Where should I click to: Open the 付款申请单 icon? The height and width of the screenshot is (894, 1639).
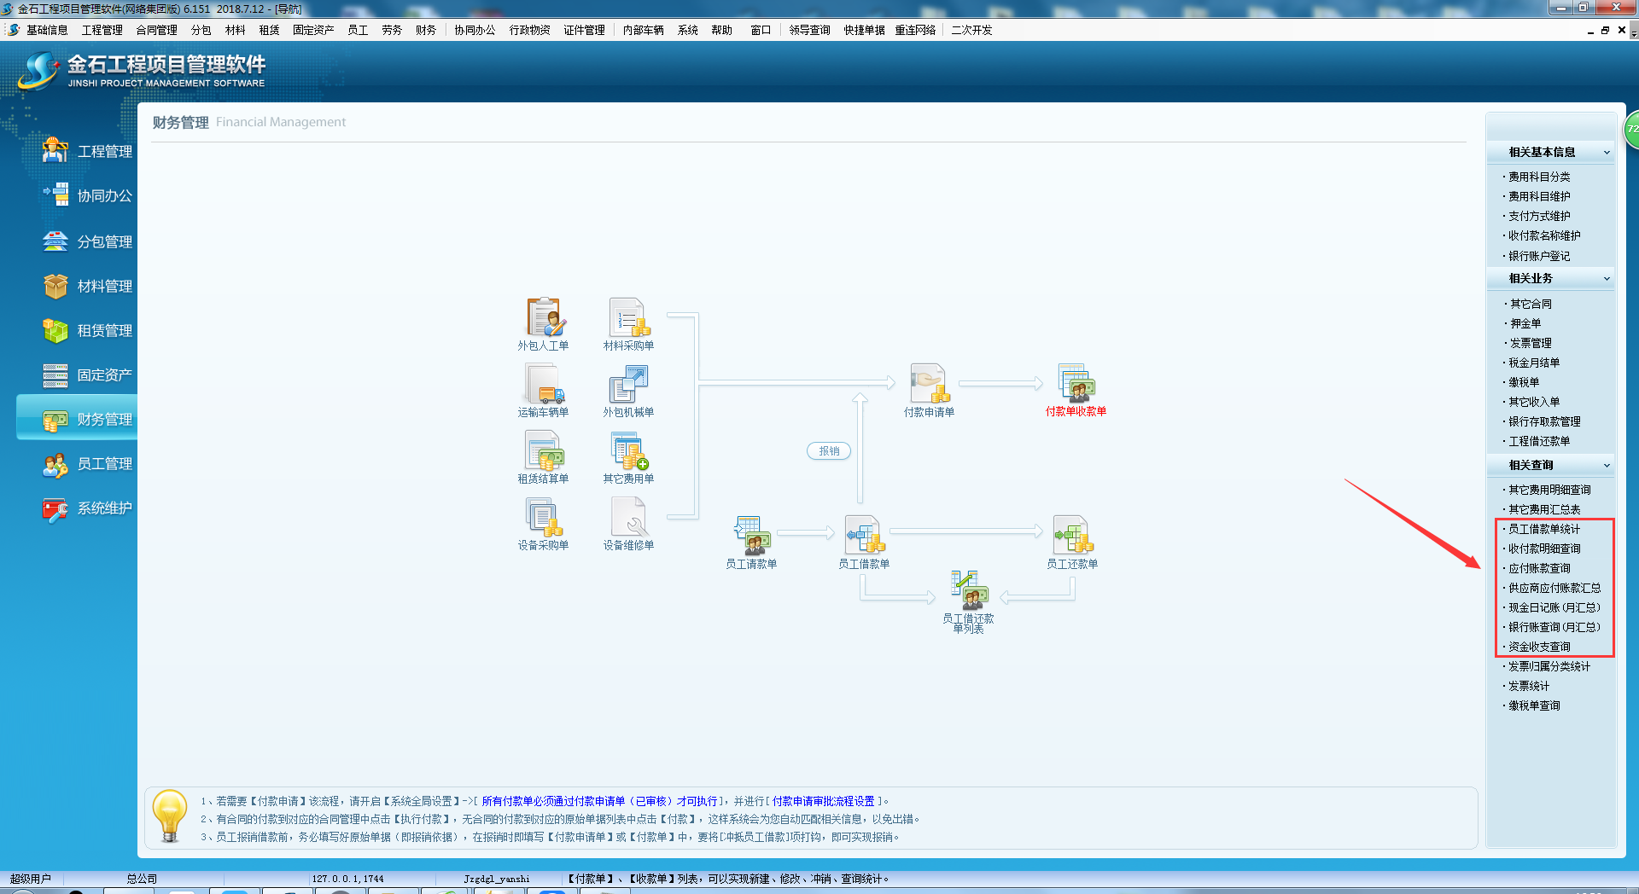tap(929, 384)
